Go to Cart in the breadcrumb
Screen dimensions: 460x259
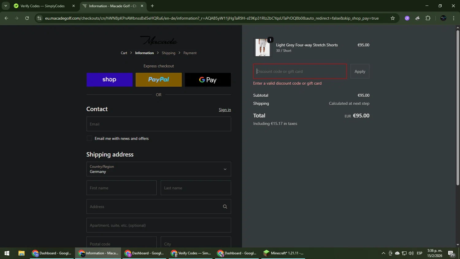(124, 53)
